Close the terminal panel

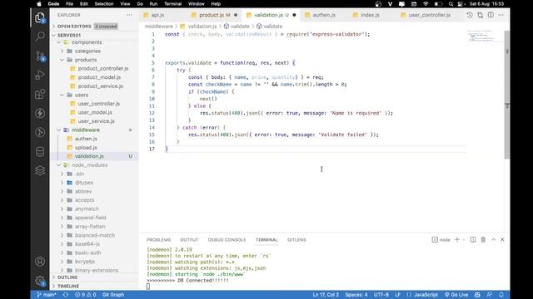(502, 240)
